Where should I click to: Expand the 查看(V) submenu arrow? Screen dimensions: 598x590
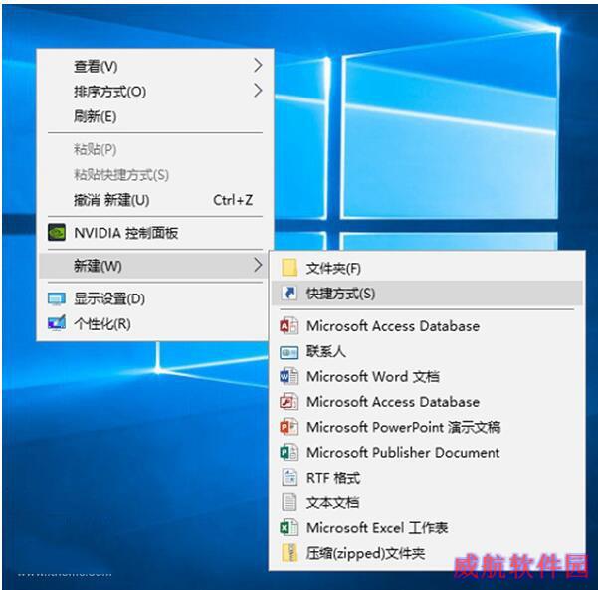(258, 66)
